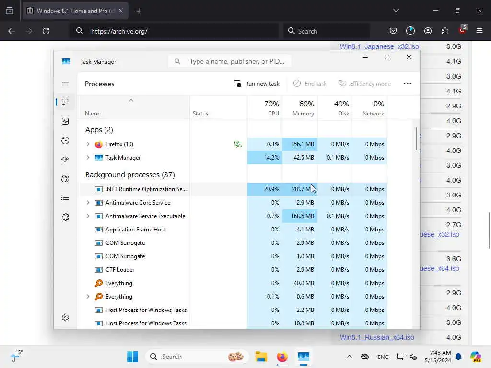Open the three-dots more options menu
The image size is (491, 368).
[x=408, y=83]
